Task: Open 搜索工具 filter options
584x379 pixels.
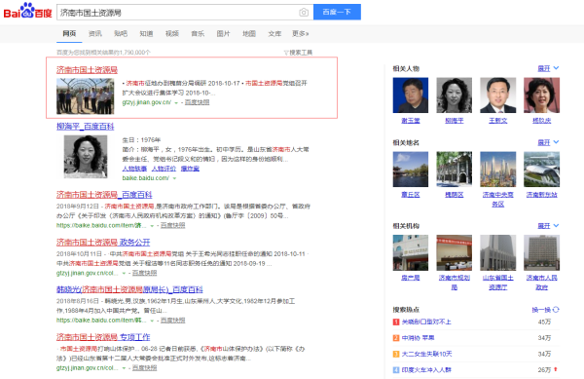Action: tap(299, 53)
